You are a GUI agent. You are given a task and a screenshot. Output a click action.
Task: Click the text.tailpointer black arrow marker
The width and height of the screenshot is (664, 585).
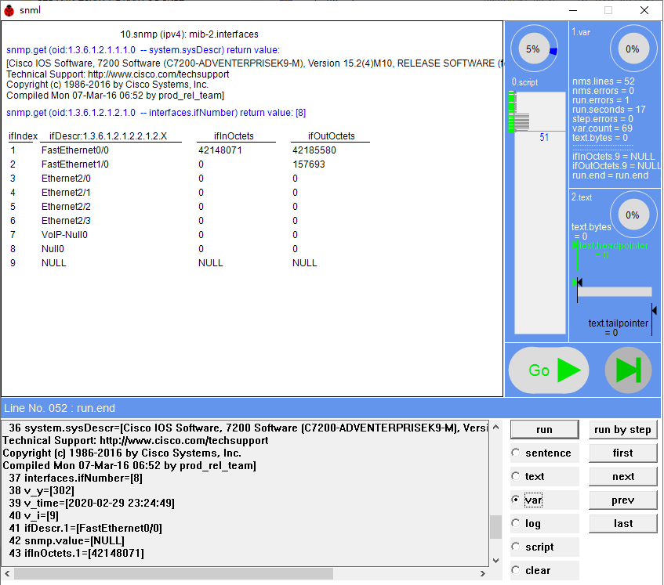[653, 312]
